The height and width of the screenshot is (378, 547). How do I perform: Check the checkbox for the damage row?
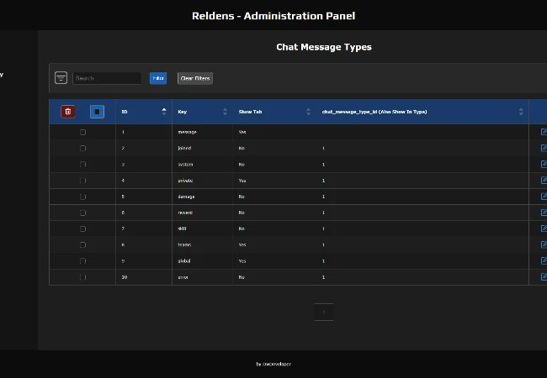(82, 197)
